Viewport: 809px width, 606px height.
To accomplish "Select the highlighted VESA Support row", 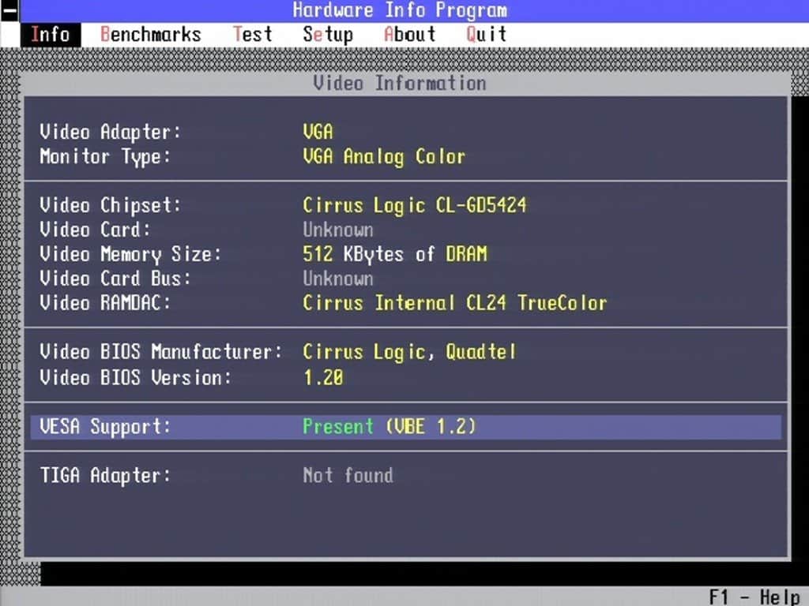I will point(405,427).
